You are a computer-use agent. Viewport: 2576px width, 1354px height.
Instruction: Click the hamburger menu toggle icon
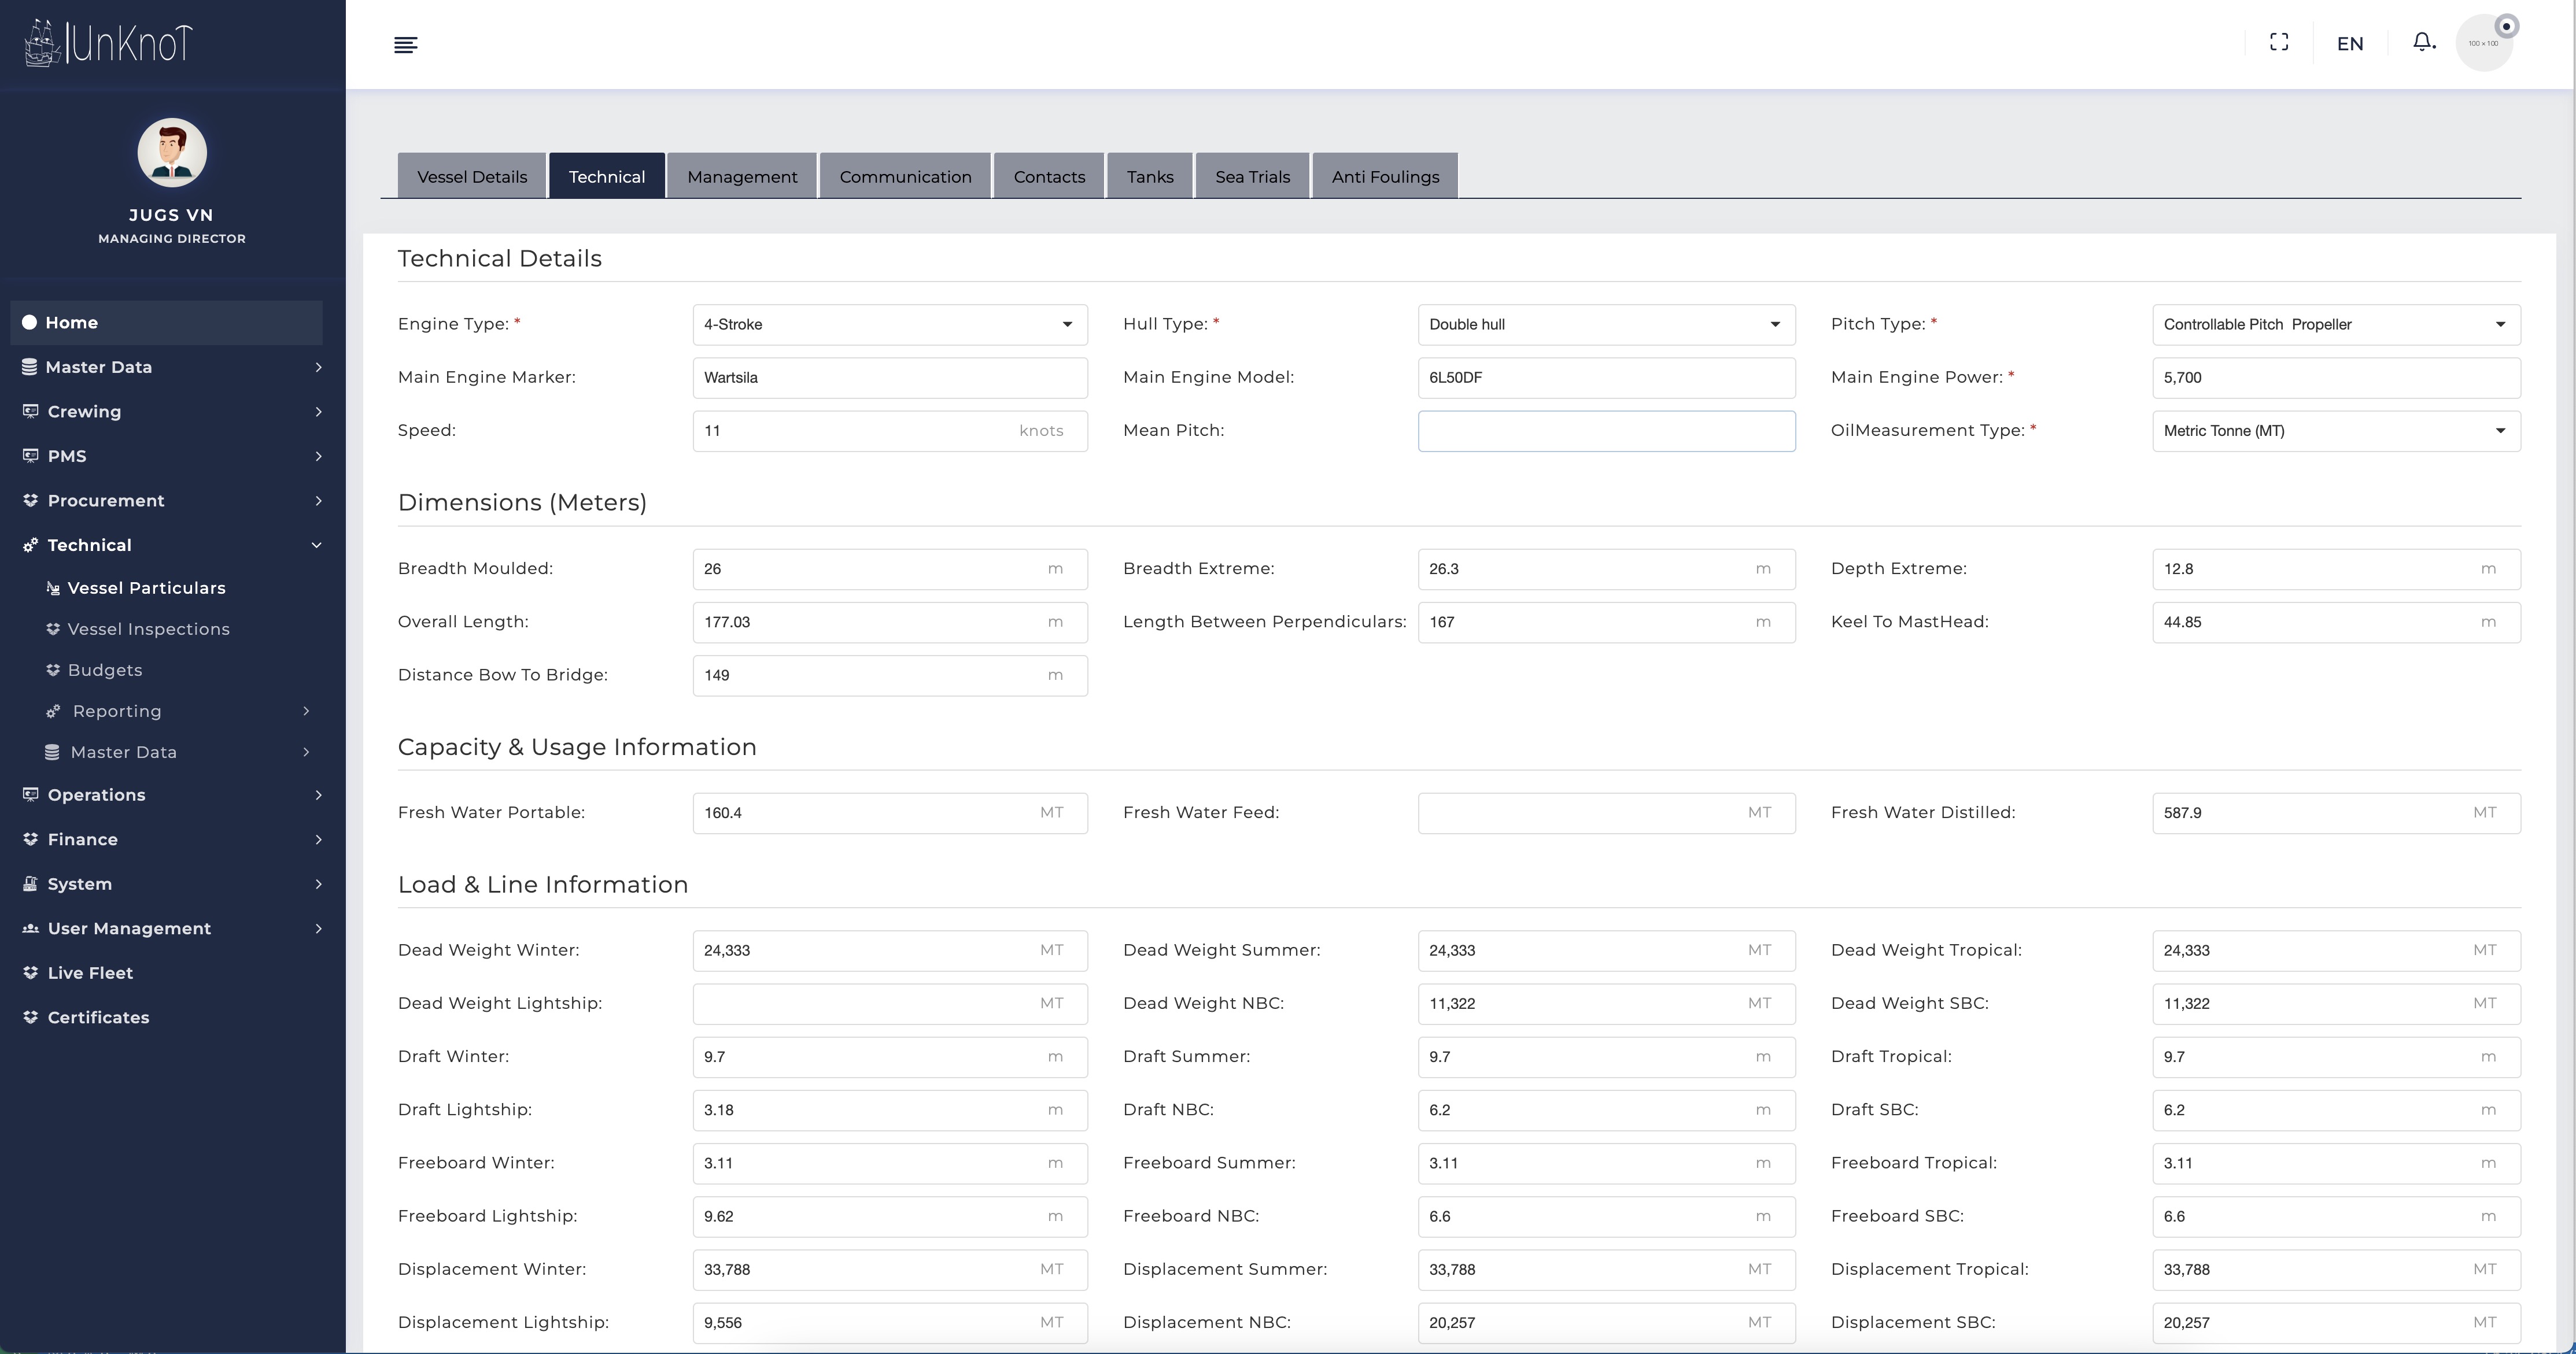click(405, 45)
